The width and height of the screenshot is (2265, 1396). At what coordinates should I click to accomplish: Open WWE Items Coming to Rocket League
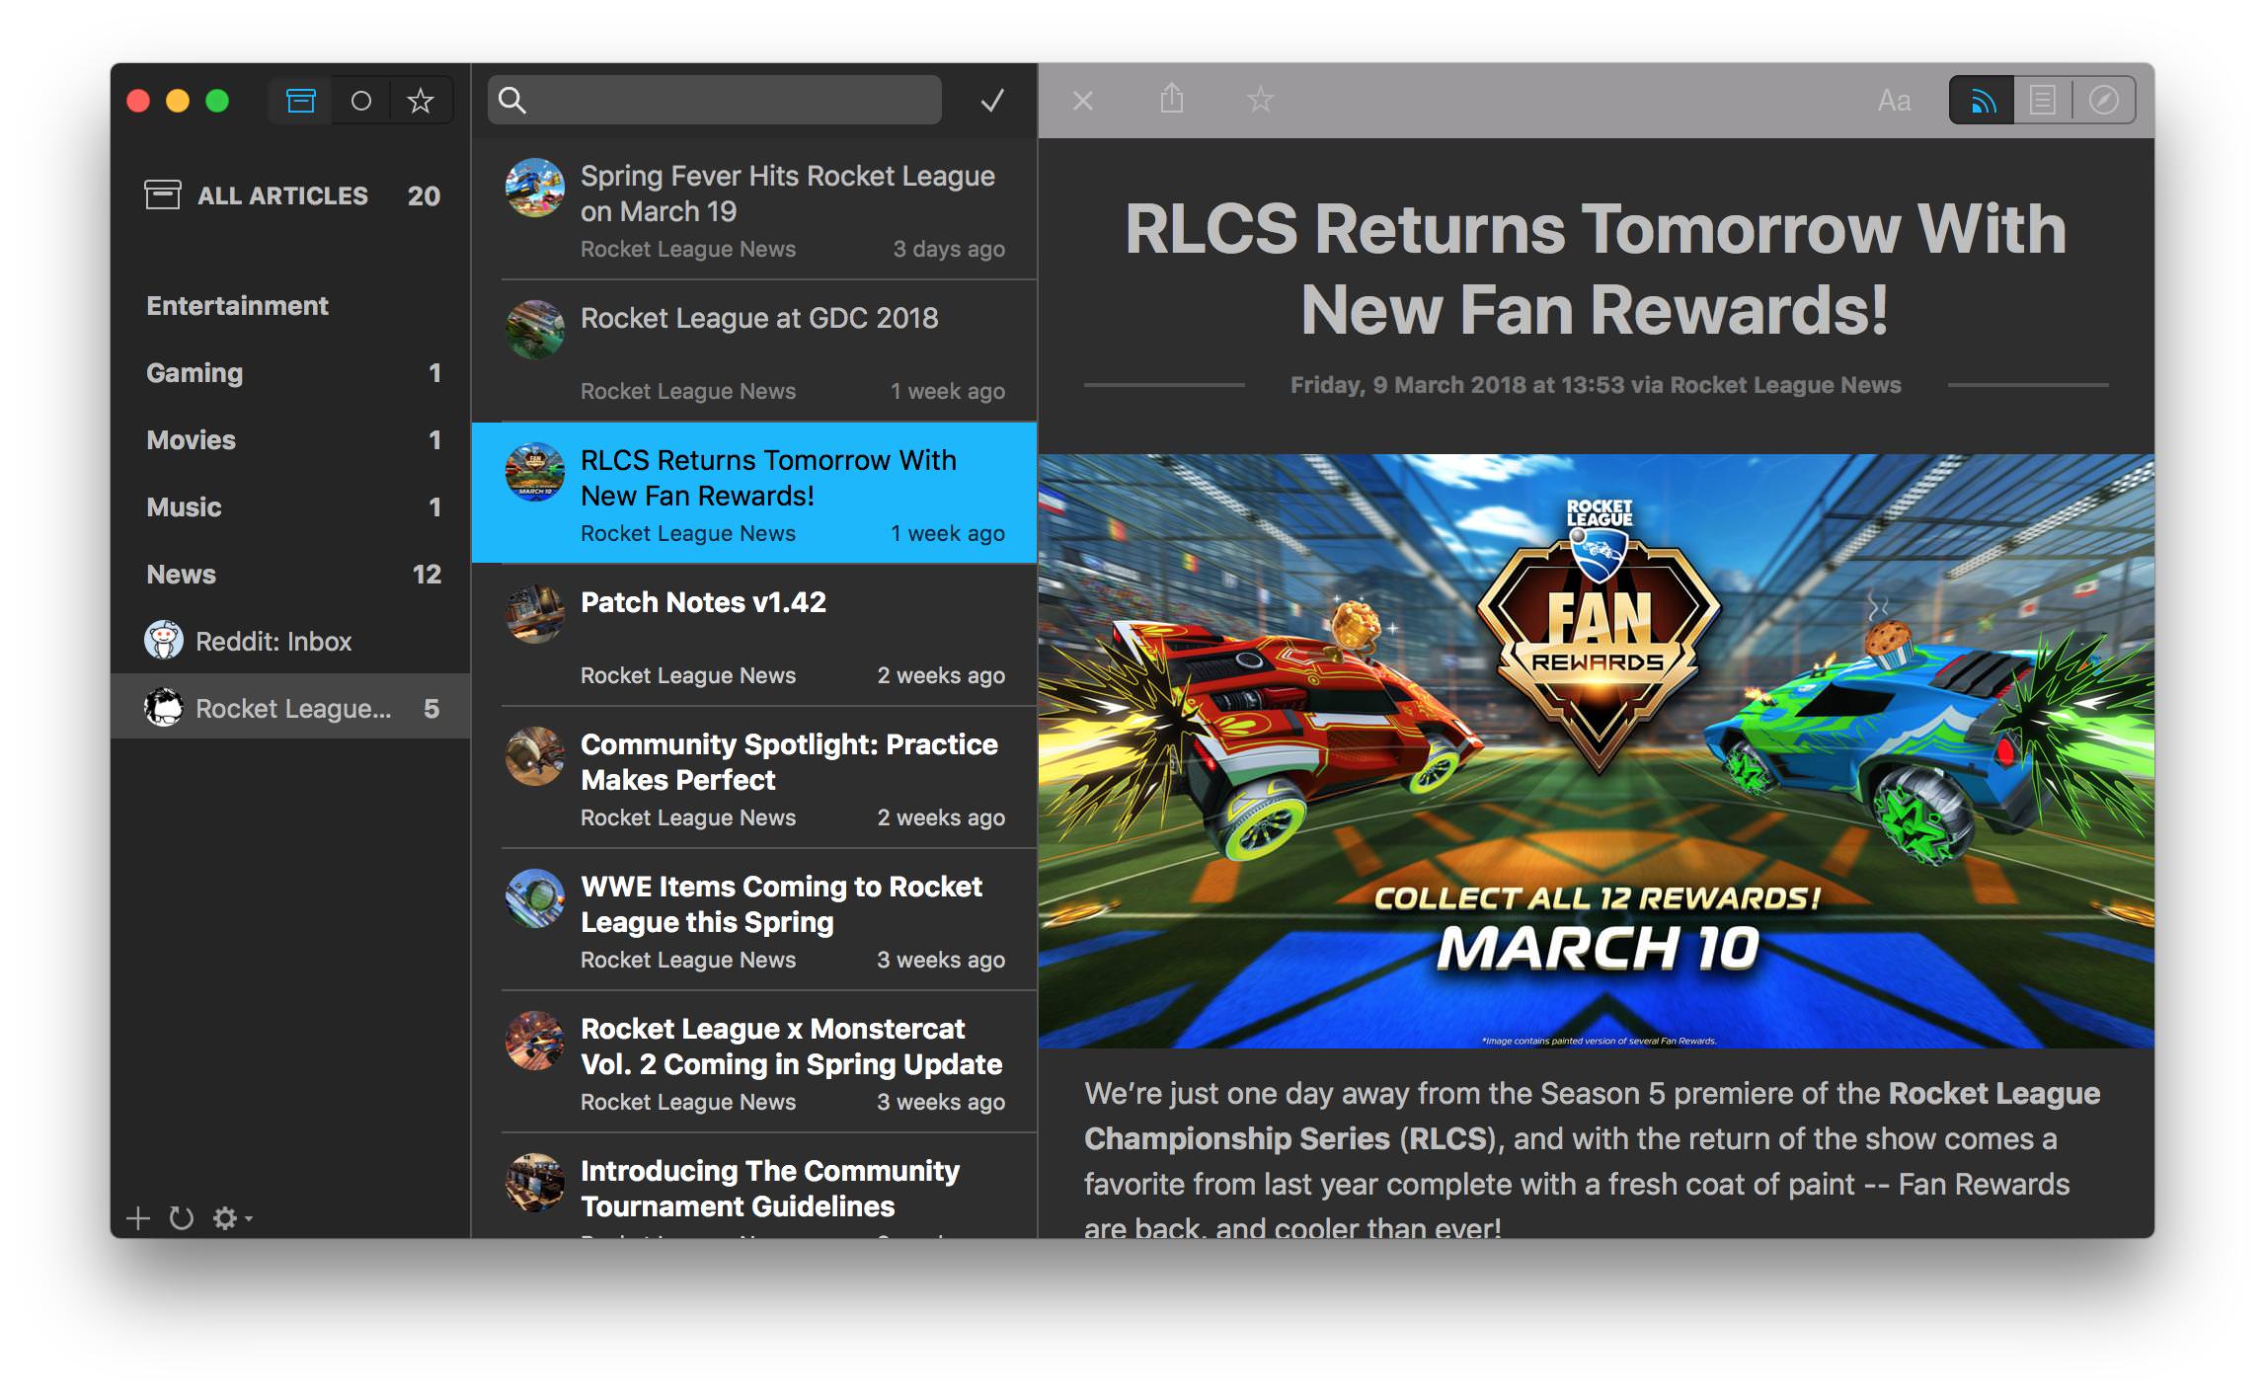755,920
